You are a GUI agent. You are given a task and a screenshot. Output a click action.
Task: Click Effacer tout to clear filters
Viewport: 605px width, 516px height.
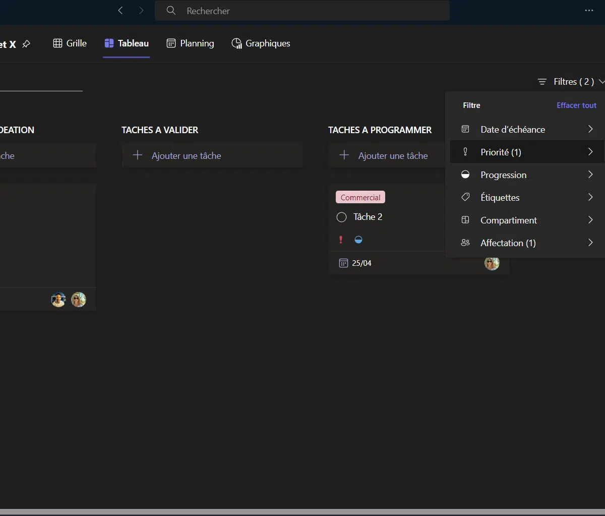[576, 105]
